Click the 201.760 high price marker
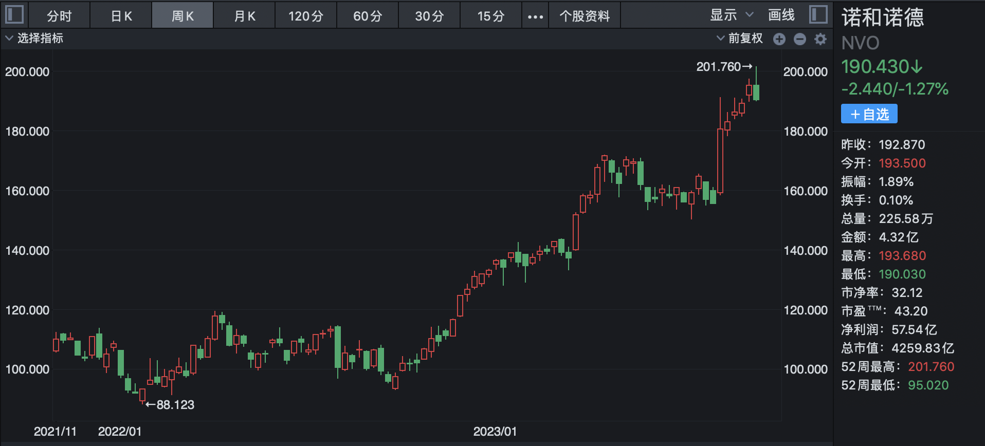985x446 pixels. 719,67
